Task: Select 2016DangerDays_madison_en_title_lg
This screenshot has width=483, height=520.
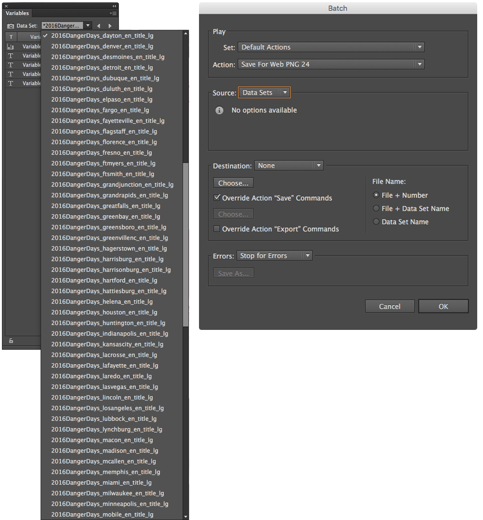Action: (x=112, y=450)
